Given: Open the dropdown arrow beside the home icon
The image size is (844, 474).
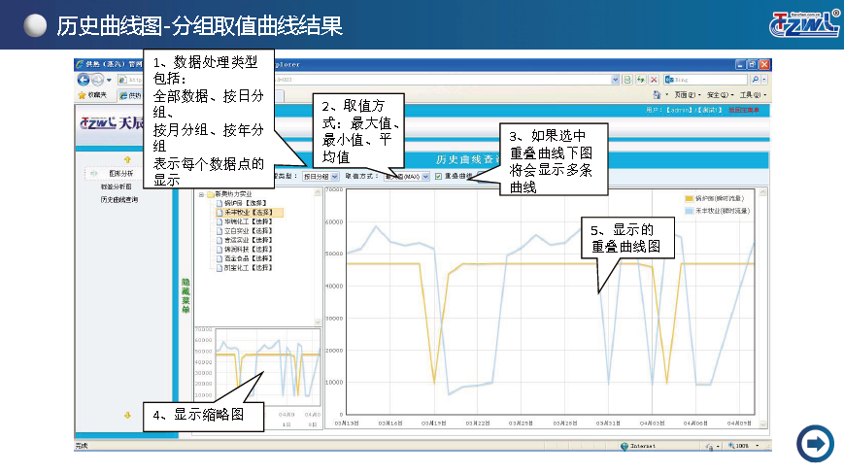Looking at the screenshot, I should [x=666, y=95].
